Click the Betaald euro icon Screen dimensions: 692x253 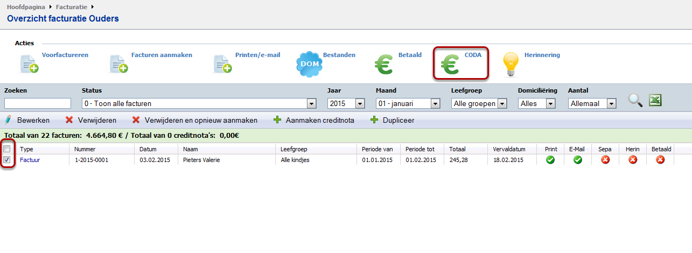pos(385,65)
